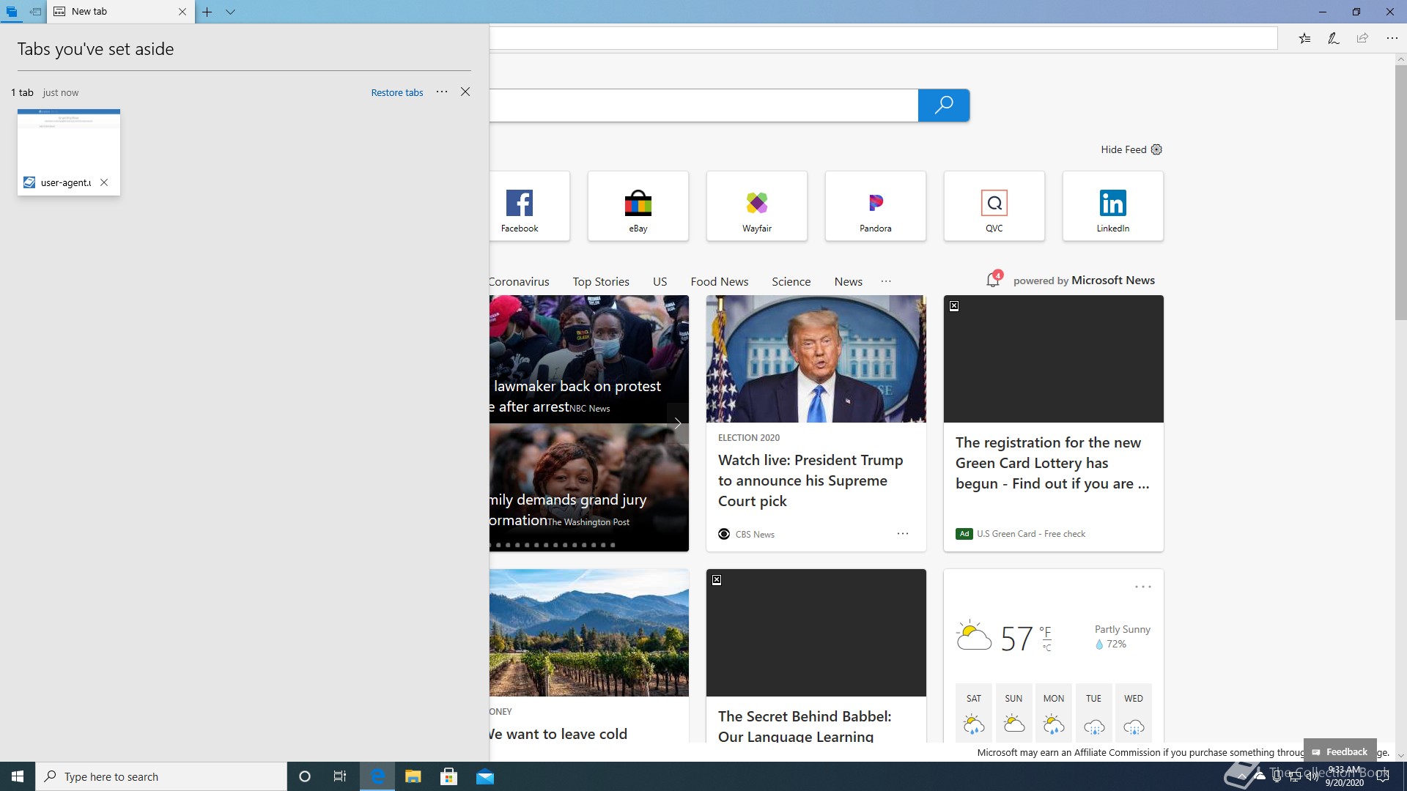This screenshot has width=1407, height=791.
Task: Click the set these tabs aside icon
Action: pyautogui.click(x=35, y=12)
